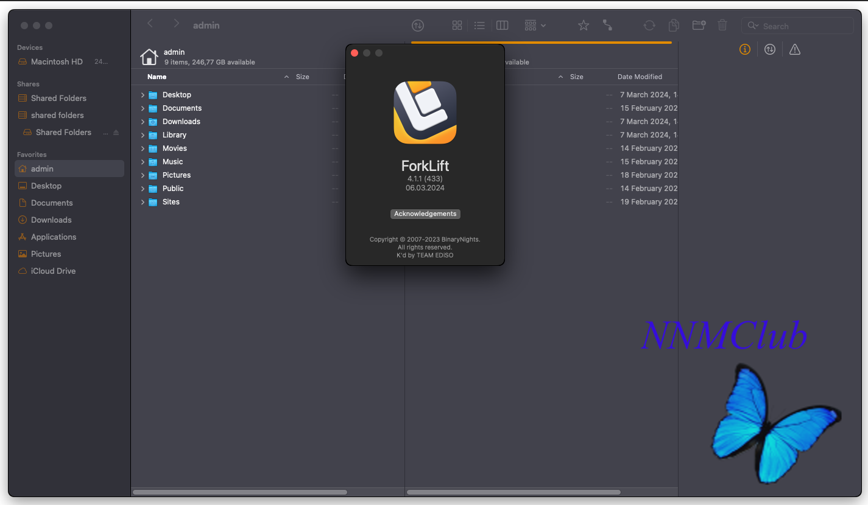Go forward using the toolbar forward arrow
Viewport: 868px width, 505px height.
(x=176, y=24)
